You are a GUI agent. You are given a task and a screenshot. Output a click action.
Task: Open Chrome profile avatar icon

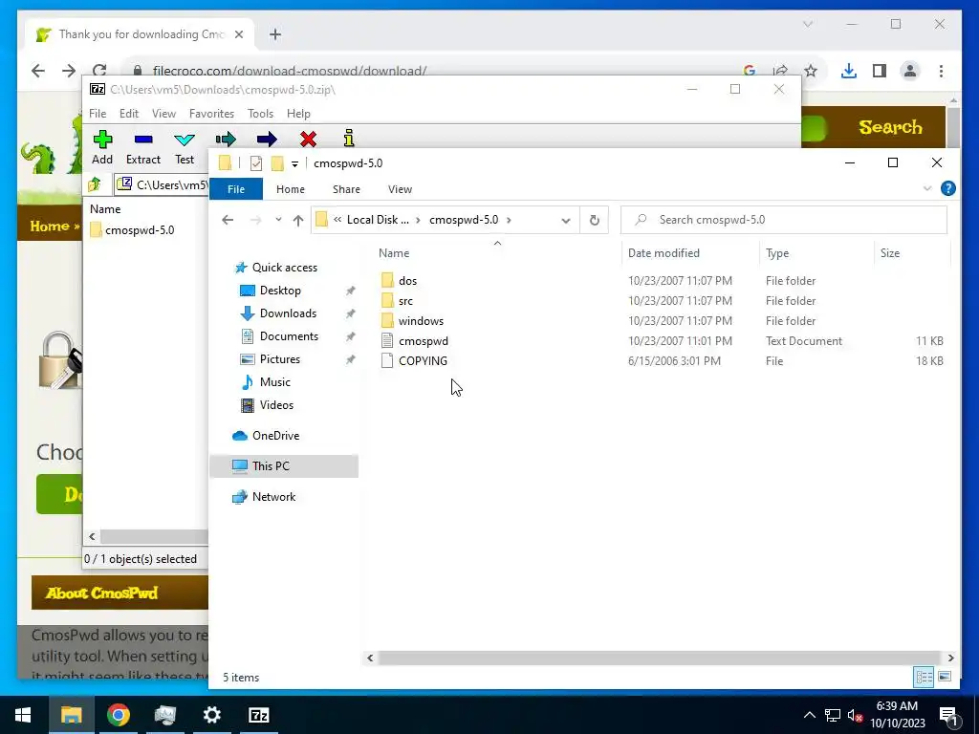click(x=910, y=71)
